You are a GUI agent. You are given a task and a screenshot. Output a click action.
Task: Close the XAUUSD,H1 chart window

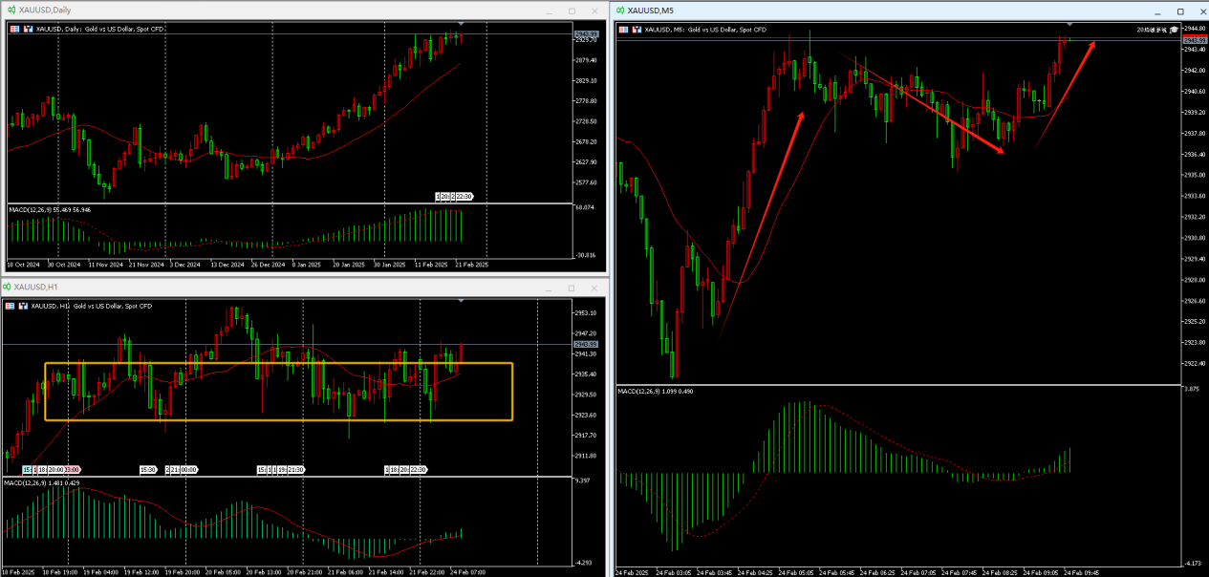[x=594, y=288]
